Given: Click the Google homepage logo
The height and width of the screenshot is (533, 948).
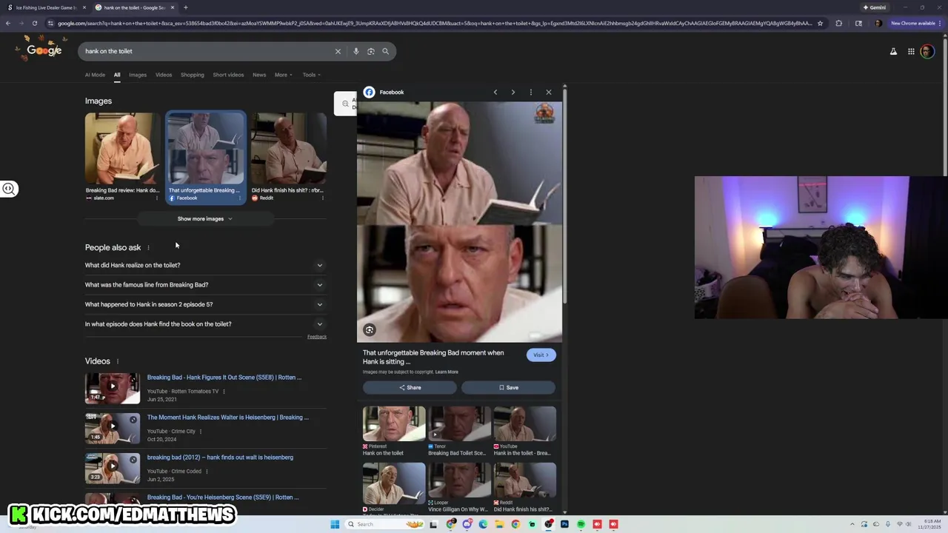Looking at the screenshot, I should point(43,50).
